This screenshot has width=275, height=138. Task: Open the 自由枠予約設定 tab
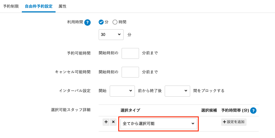(x=39, y=6)
